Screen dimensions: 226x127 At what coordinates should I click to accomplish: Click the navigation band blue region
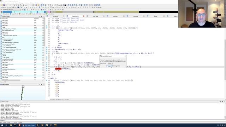point(7,12)
